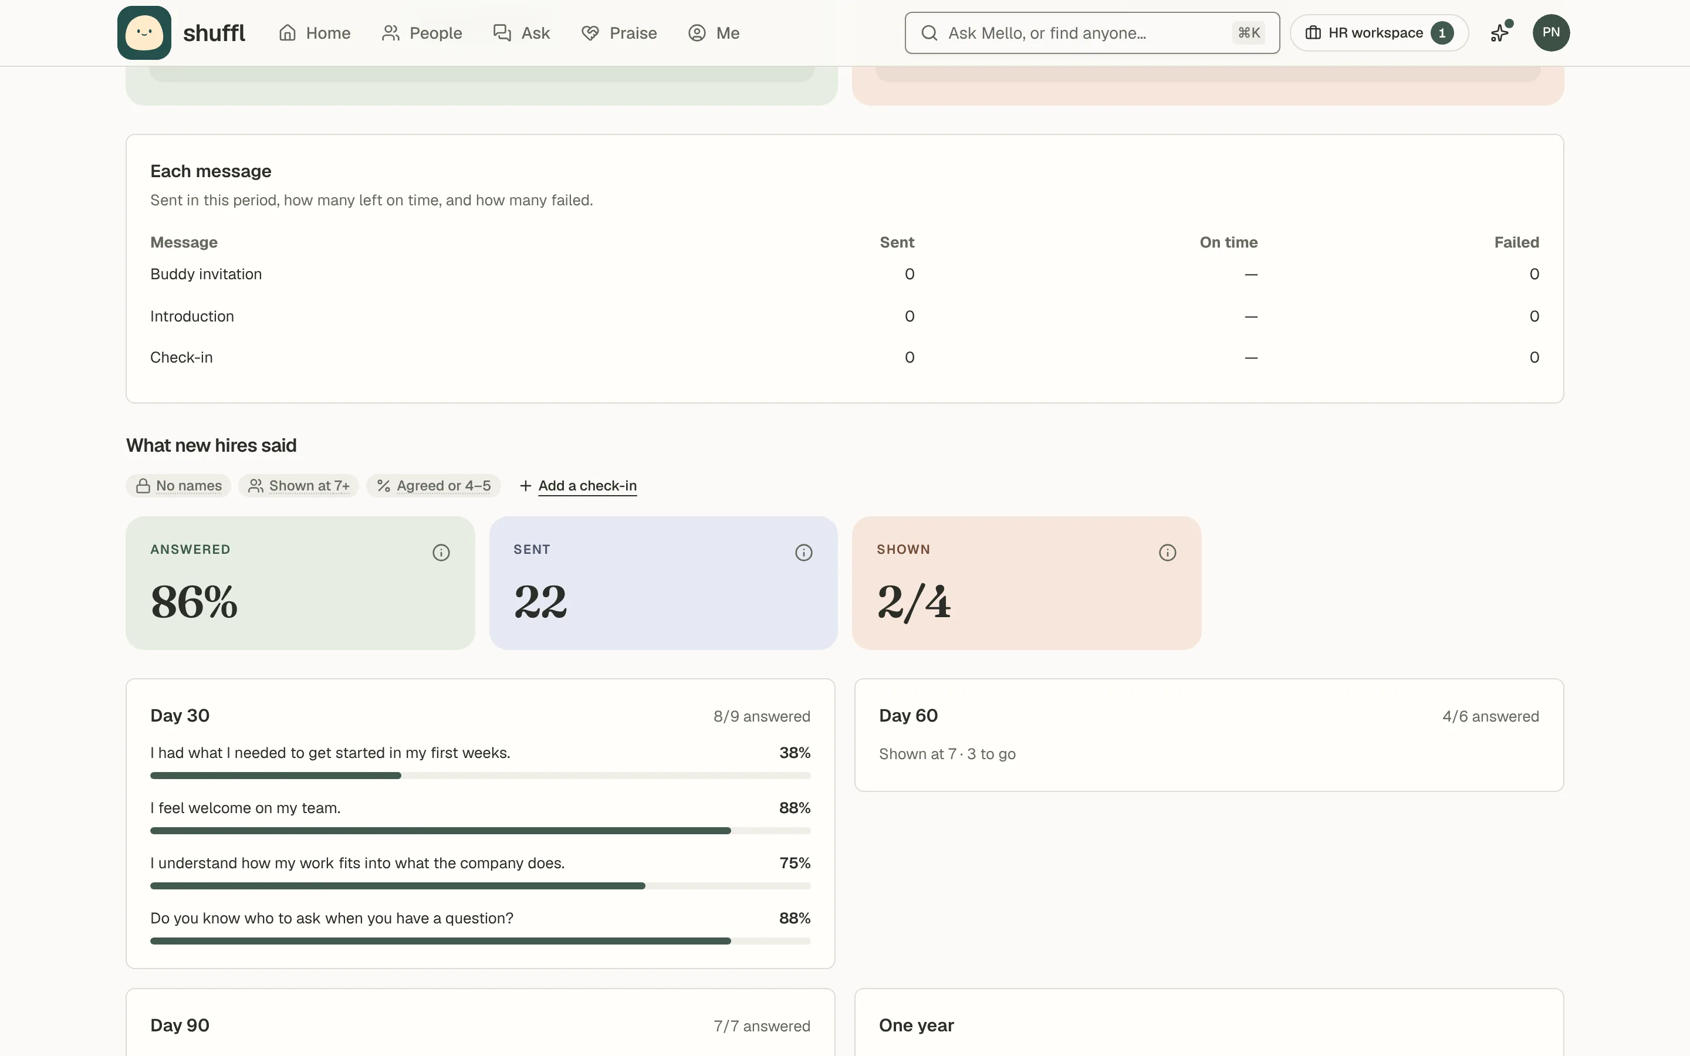
Task: Click the ⌘K shortcut badge
Action: (x=1249, y=33)
